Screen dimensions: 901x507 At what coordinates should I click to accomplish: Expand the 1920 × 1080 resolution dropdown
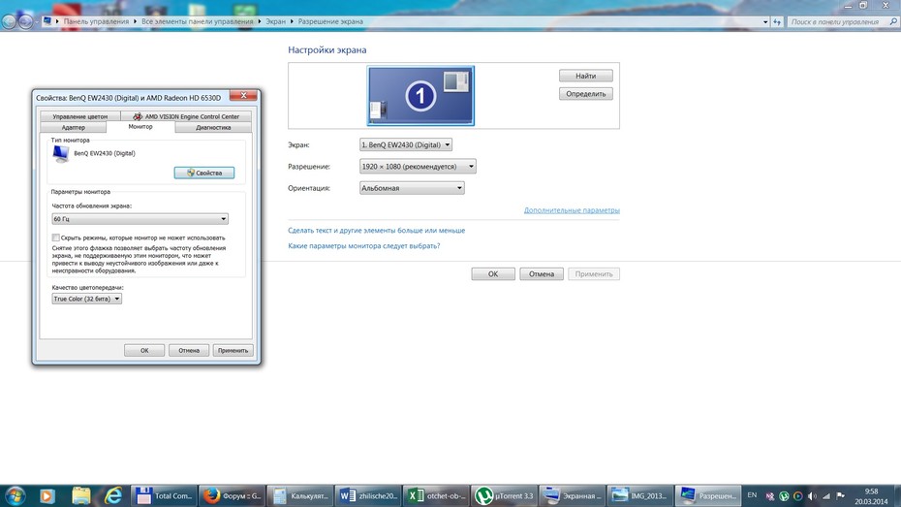[418, 166]
